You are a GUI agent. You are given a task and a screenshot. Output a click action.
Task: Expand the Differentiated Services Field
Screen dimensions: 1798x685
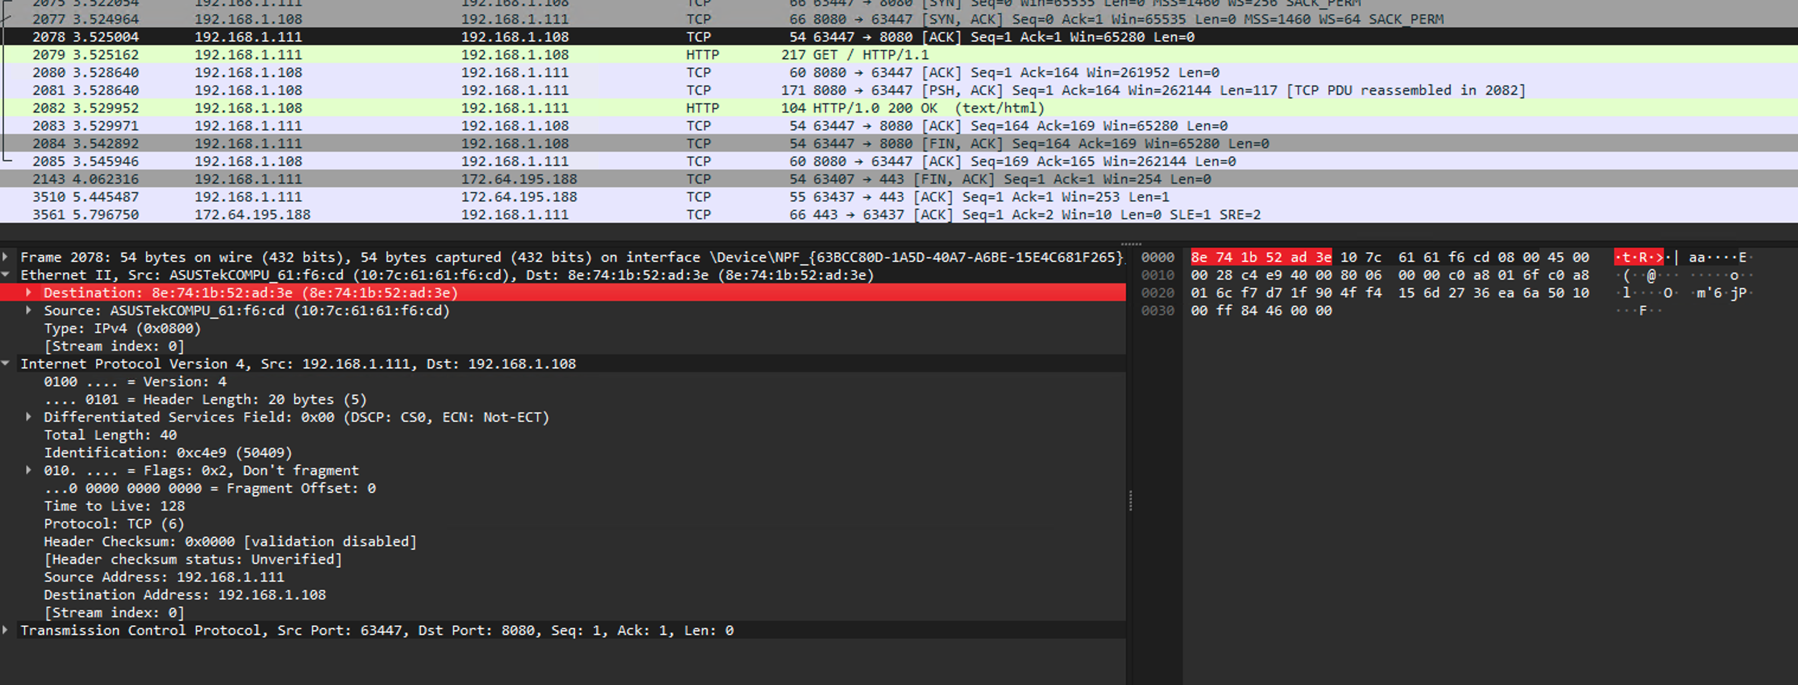click(28, 417)
